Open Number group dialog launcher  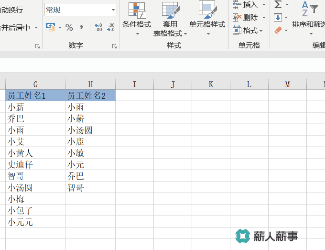[x=114, y=46]
